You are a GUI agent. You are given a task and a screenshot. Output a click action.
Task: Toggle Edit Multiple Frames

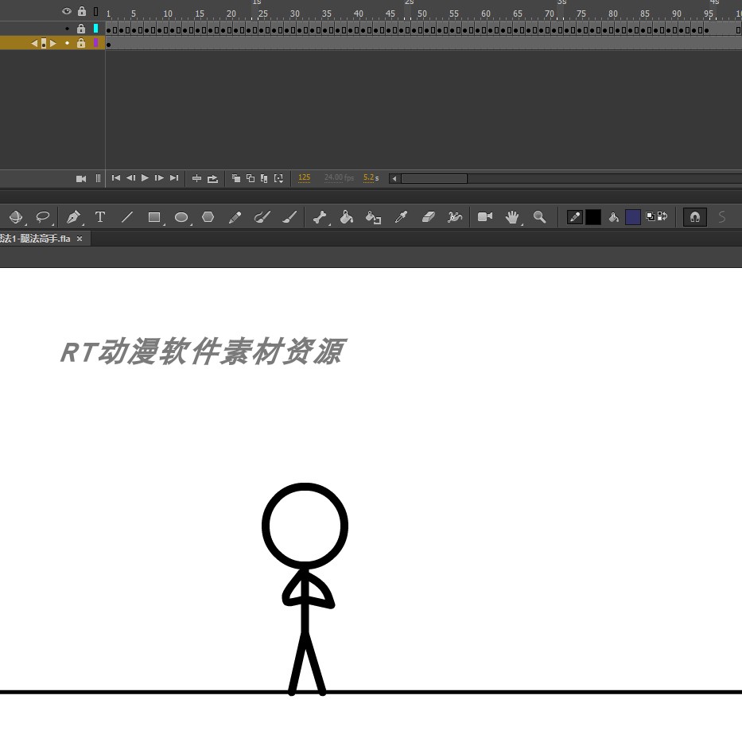[x=264, y=178]
